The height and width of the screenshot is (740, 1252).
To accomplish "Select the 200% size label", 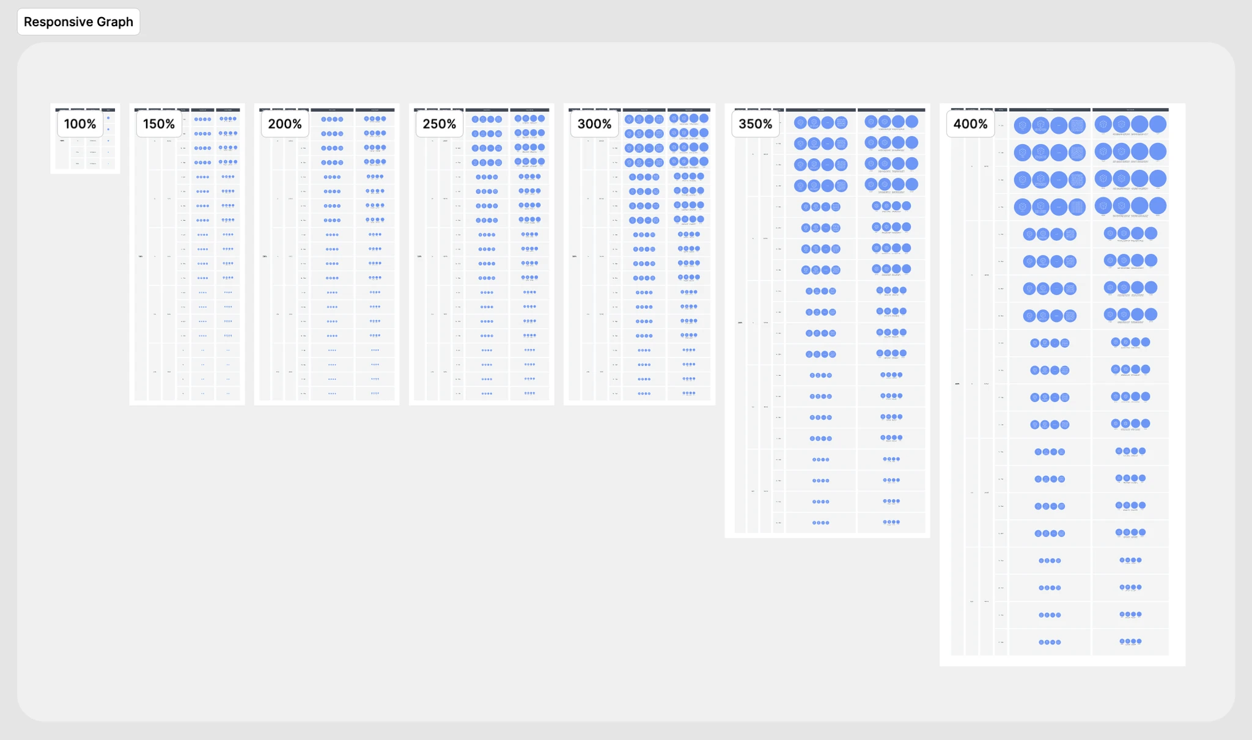I will [285, 124].
